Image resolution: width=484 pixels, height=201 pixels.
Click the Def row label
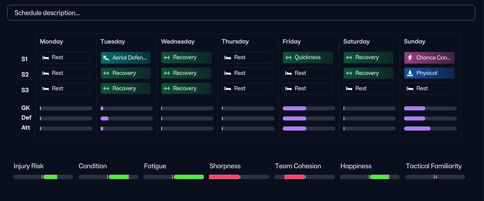(26, 118)
